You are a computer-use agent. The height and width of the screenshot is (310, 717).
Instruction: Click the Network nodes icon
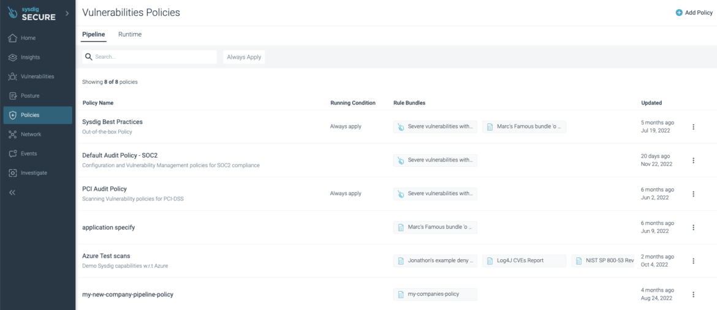click(13, 135)
